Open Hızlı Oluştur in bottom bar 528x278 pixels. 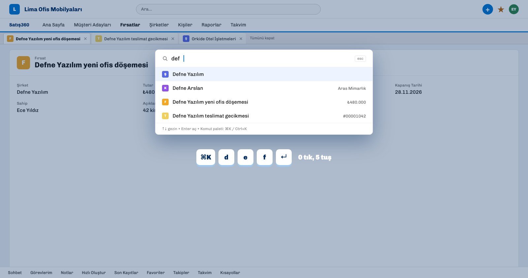(94, 273)
